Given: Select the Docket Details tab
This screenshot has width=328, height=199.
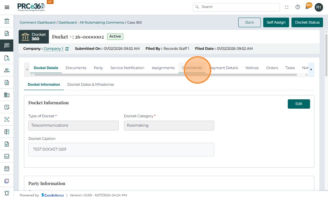Looking at the screenshot, I should pyautogui.click(x=46, y=68).
